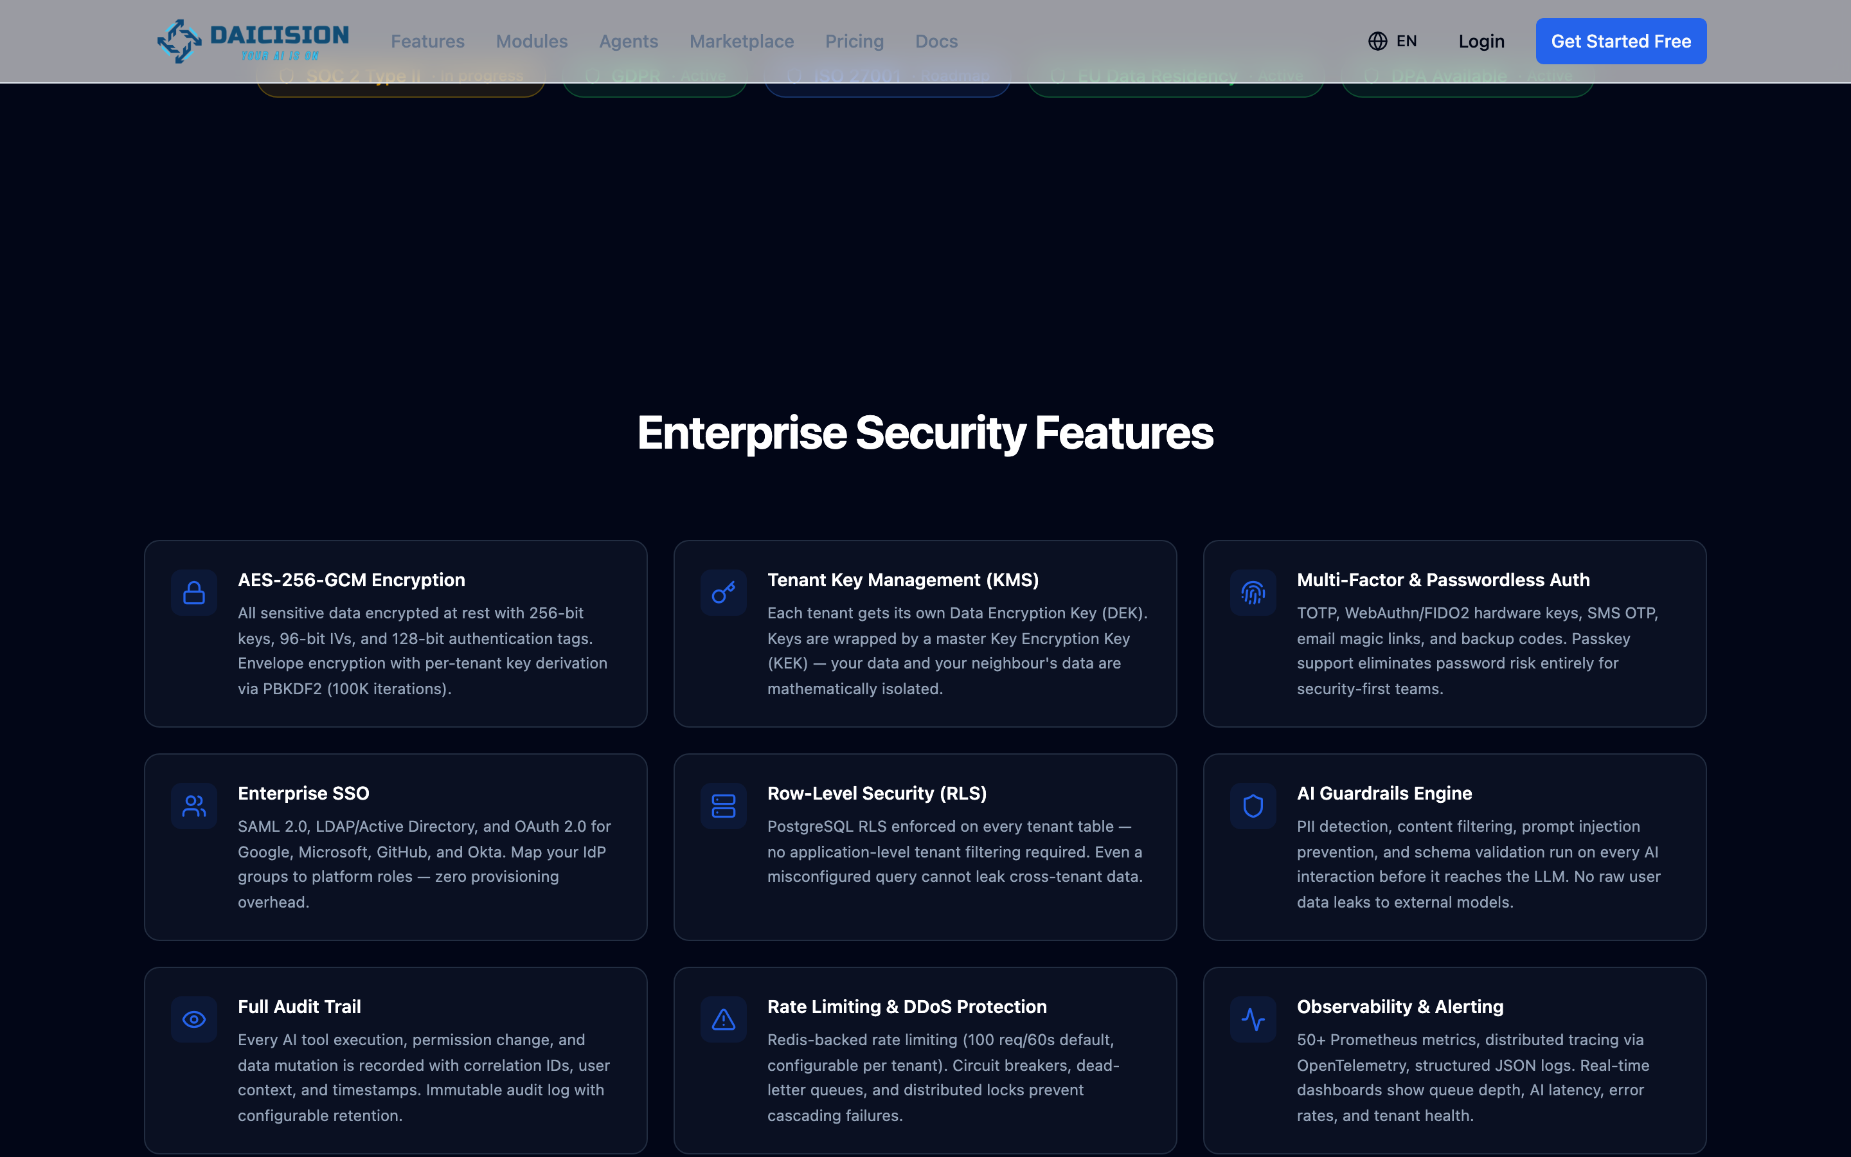Click the fingerprint icon for Multi-Factor Auth
The width and height of the screenshot is (1851, 1157).
click(1253, 593)
